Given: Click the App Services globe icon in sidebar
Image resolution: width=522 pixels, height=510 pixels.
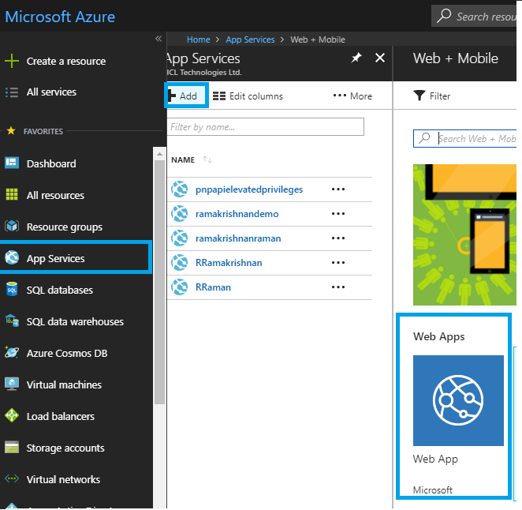Looking at the screenshot, I should 12,257.
